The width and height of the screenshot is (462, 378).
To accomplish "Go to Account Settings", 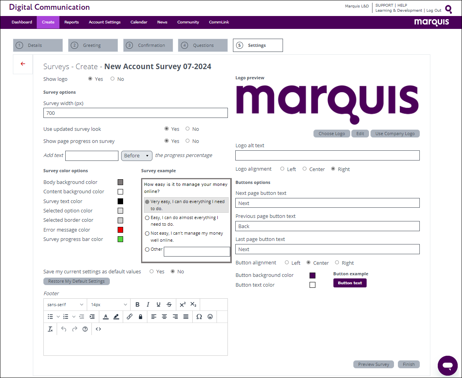I will (x=105, y=22).
